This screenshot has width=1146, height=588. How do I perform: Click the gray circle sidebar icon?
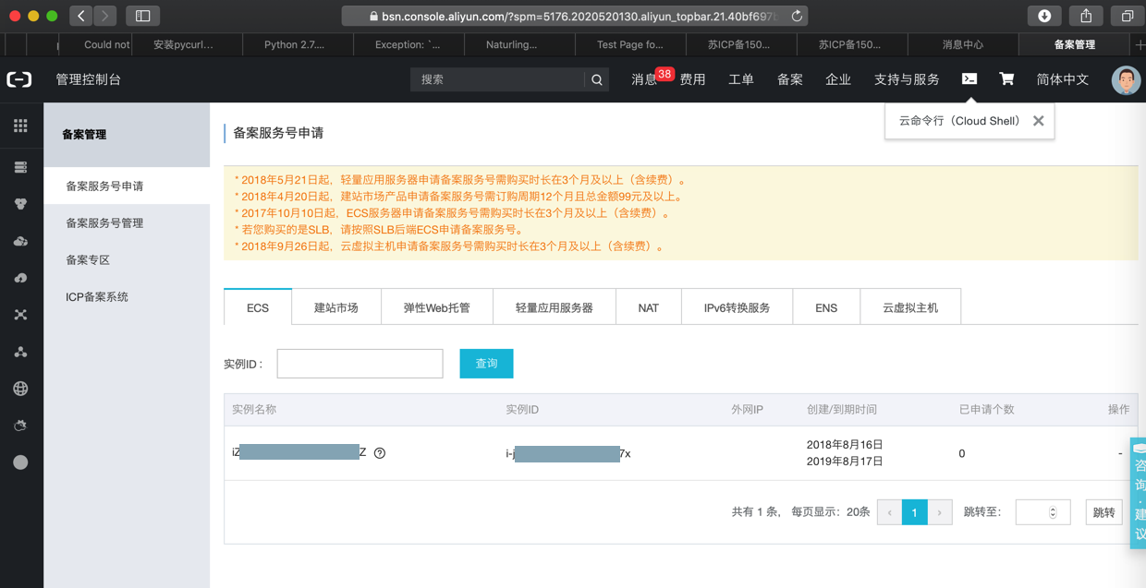pos(20,462)
